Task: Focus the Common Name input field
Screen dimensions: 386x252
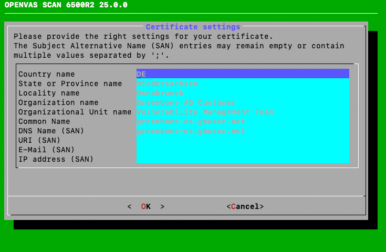Action: click(242, 121)
